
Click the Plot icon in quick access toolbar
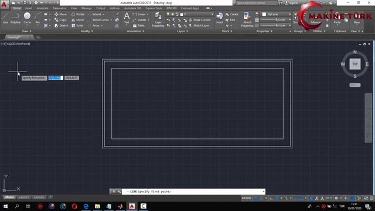tap(36, 3)
